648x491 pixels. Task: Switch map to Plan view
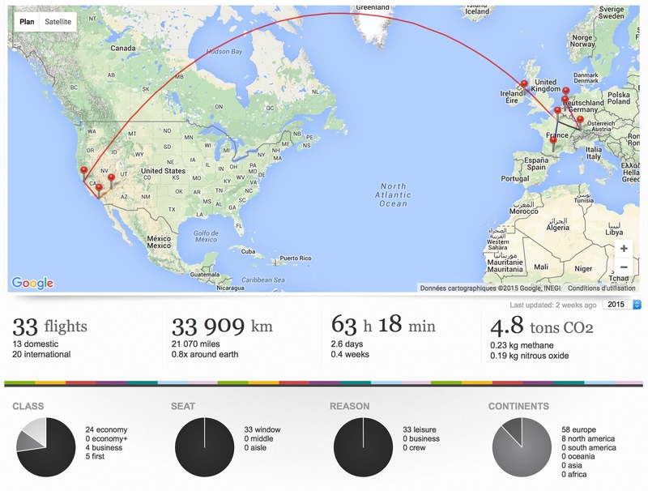(x=27, y=22)
